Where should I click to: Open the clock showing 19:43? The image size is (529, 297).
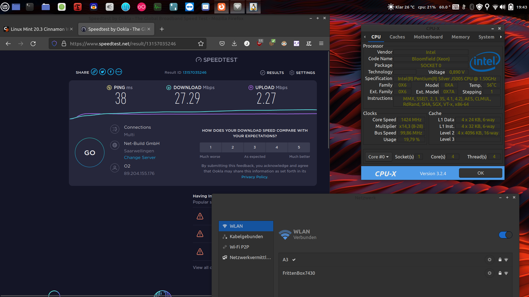522,7
